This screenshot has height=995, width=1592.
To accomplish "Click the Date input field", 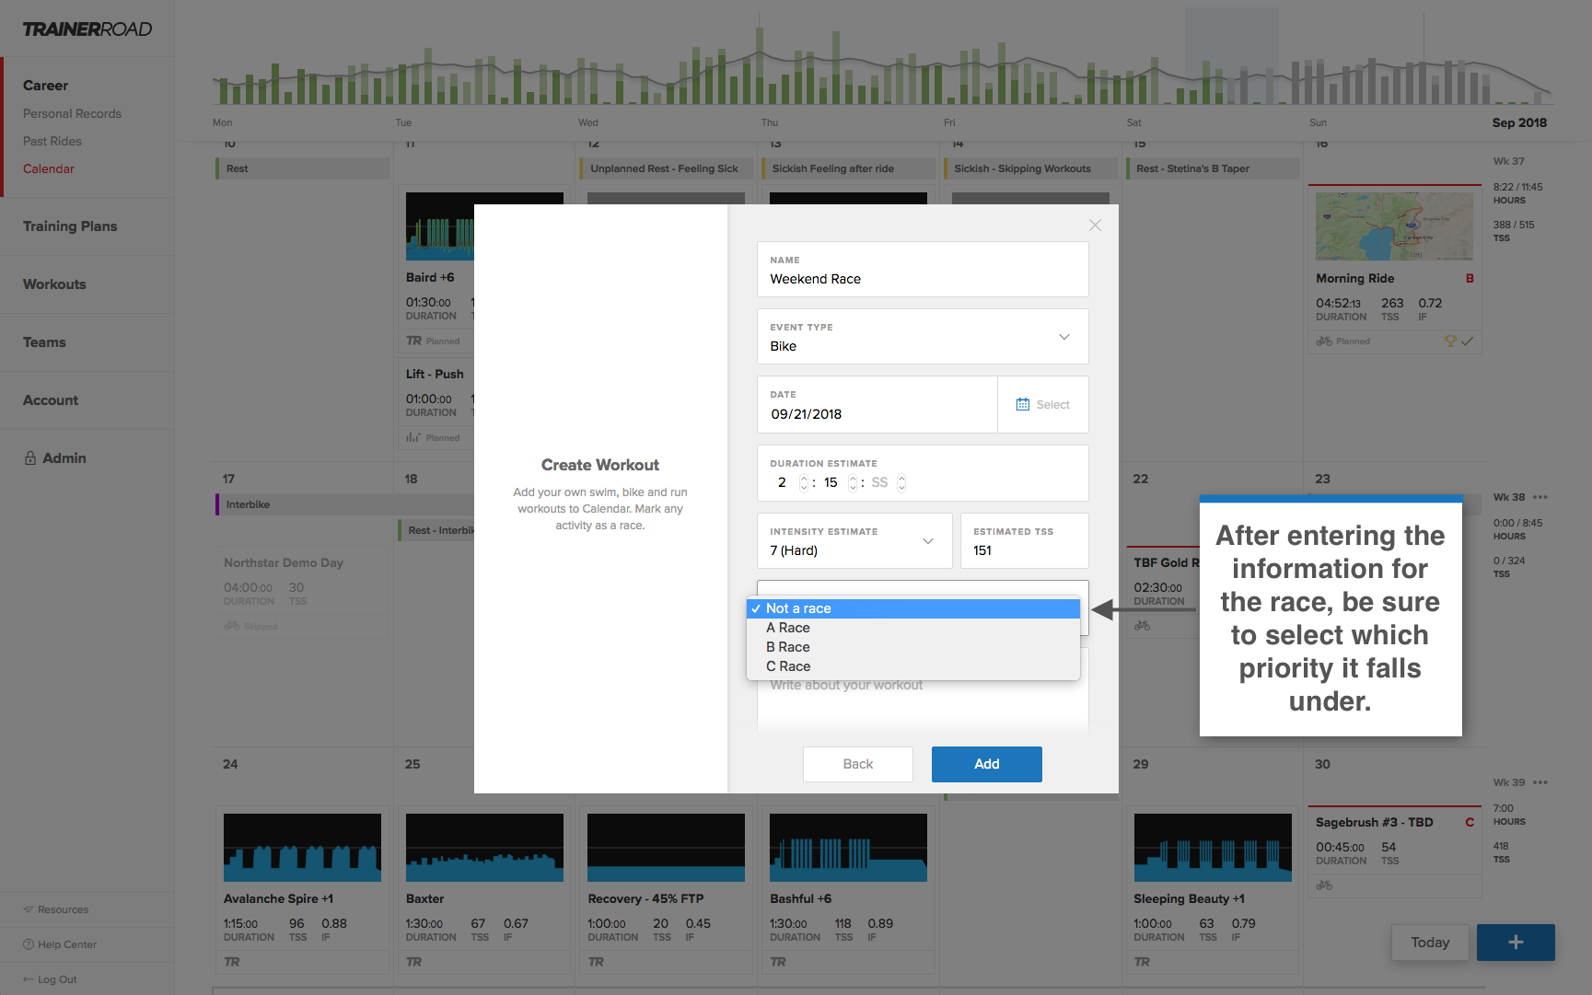I will point(877,405).
